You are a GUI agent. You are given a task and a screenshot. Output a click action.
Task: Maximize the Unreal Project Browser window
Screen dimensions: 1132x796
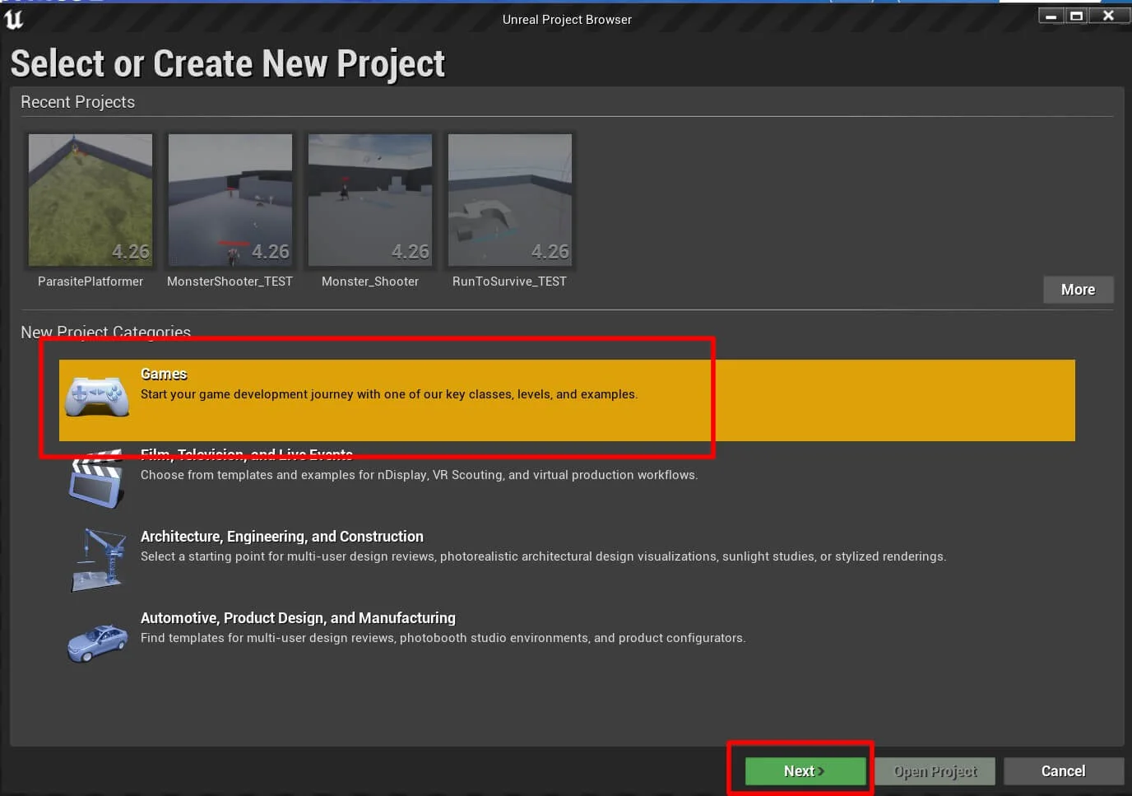pos(1076,16)
